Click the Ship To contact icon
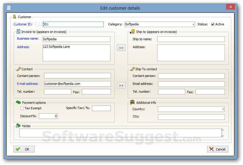Viewport: 243px width, 165px height. point(132,69)
